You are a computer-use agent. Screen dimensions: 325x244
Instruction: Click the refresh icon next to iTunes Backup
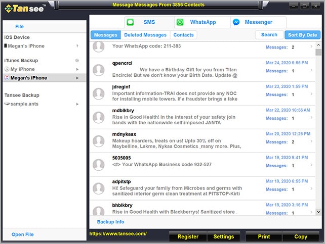[77, 61]
